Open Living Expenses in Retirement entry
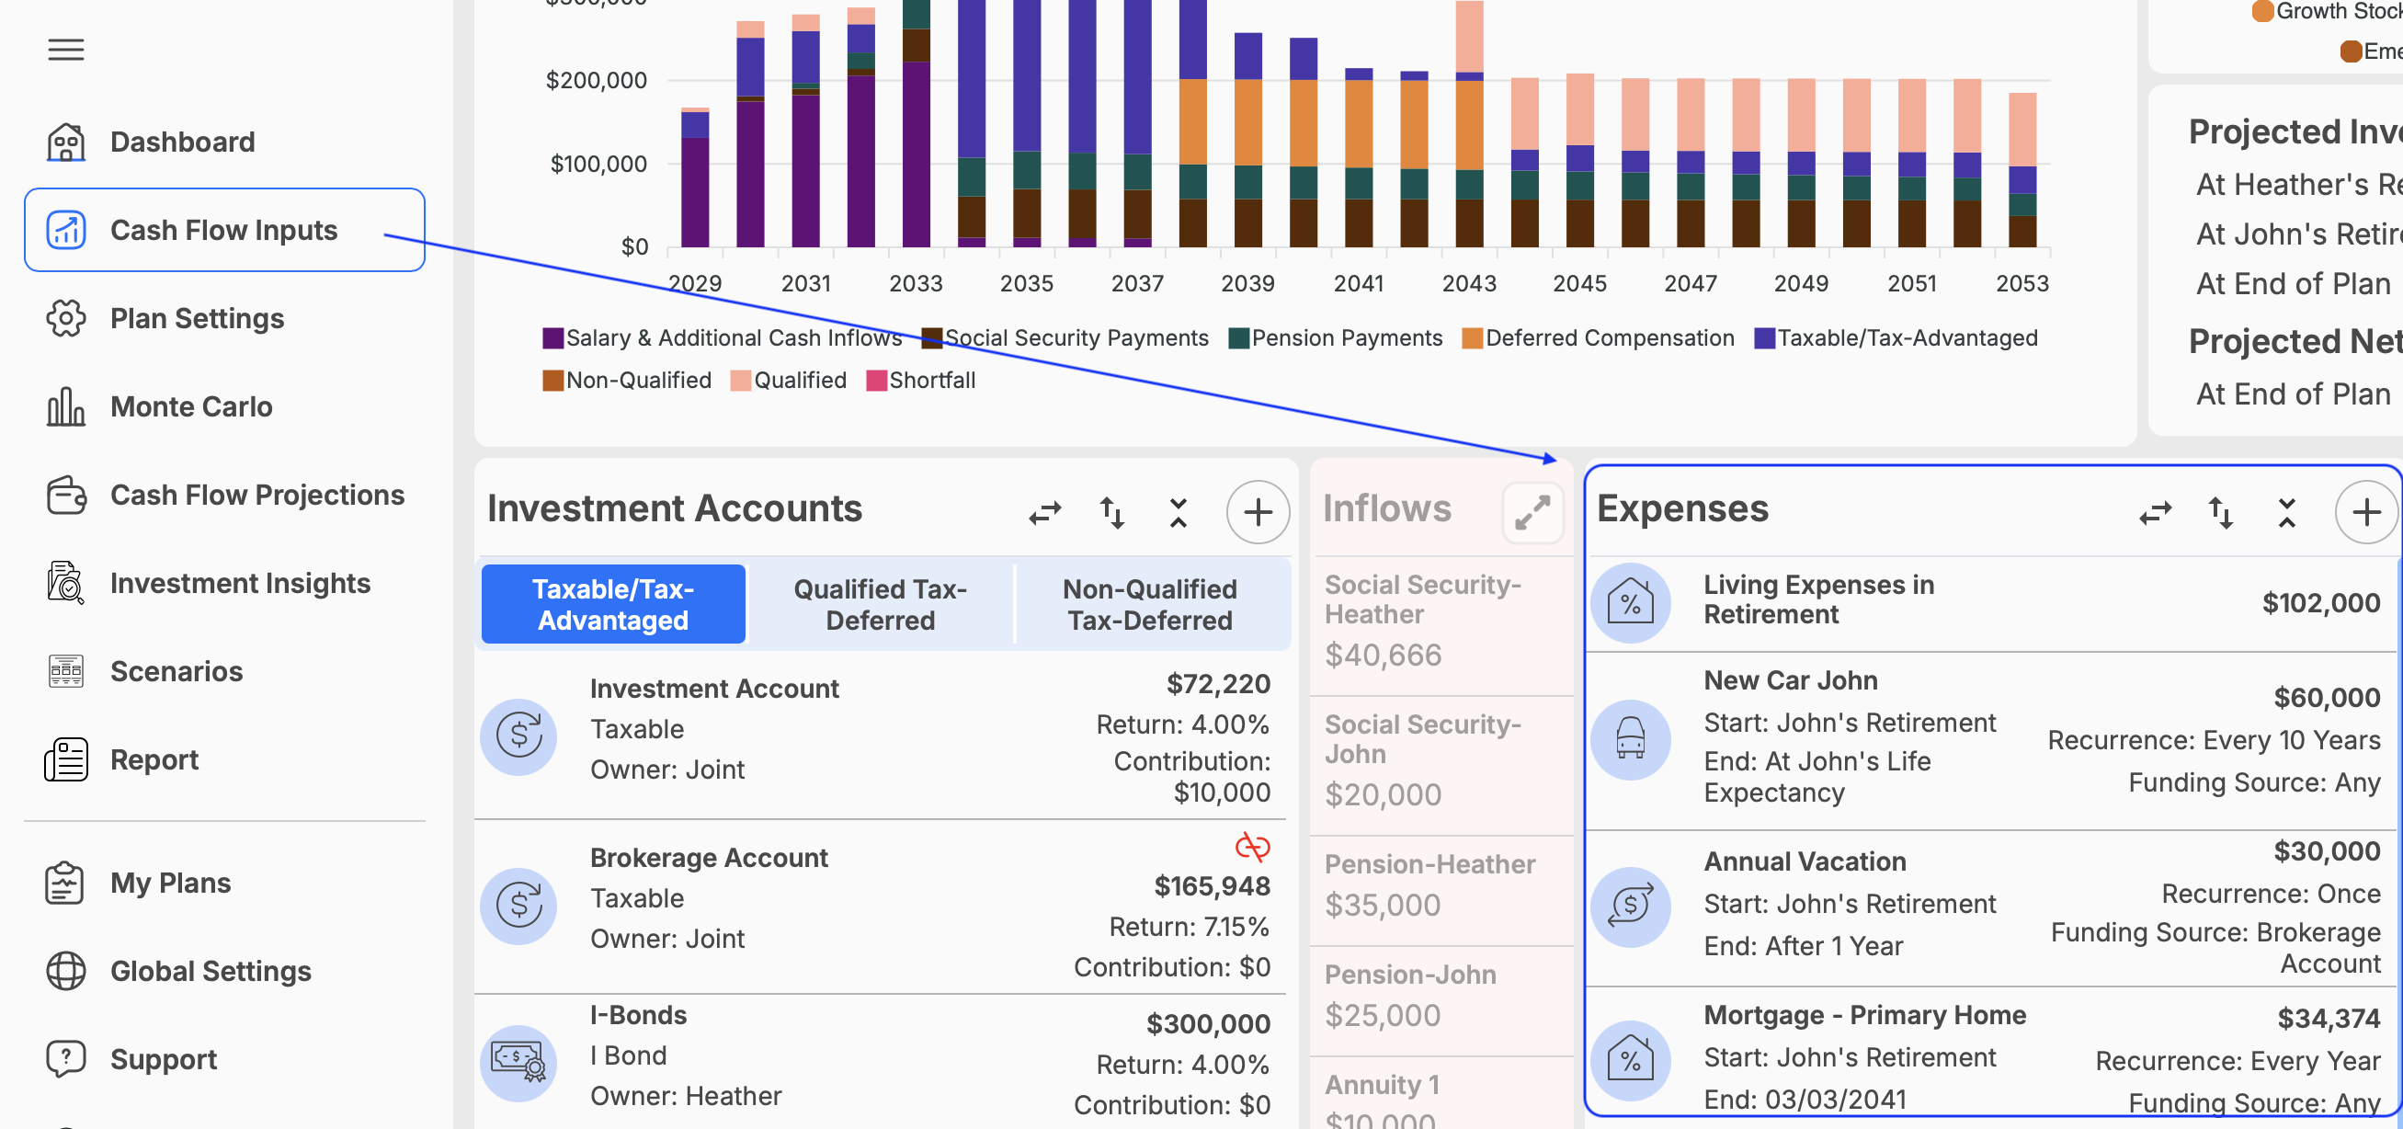The height and width of the screenshot is (1129, 2403). [1991, 602]
